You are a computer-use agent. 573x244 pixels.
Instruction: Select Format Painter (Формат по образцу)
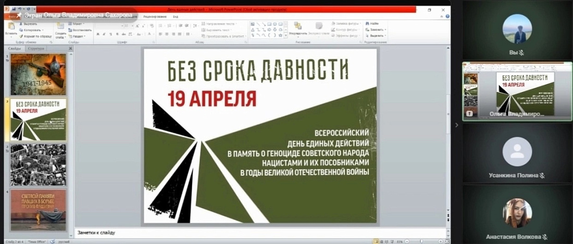35,36
